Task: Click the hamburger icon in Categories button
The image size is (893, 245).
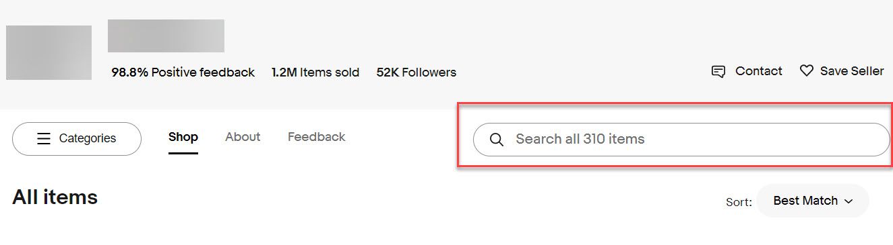Action: tap(44, 138)
